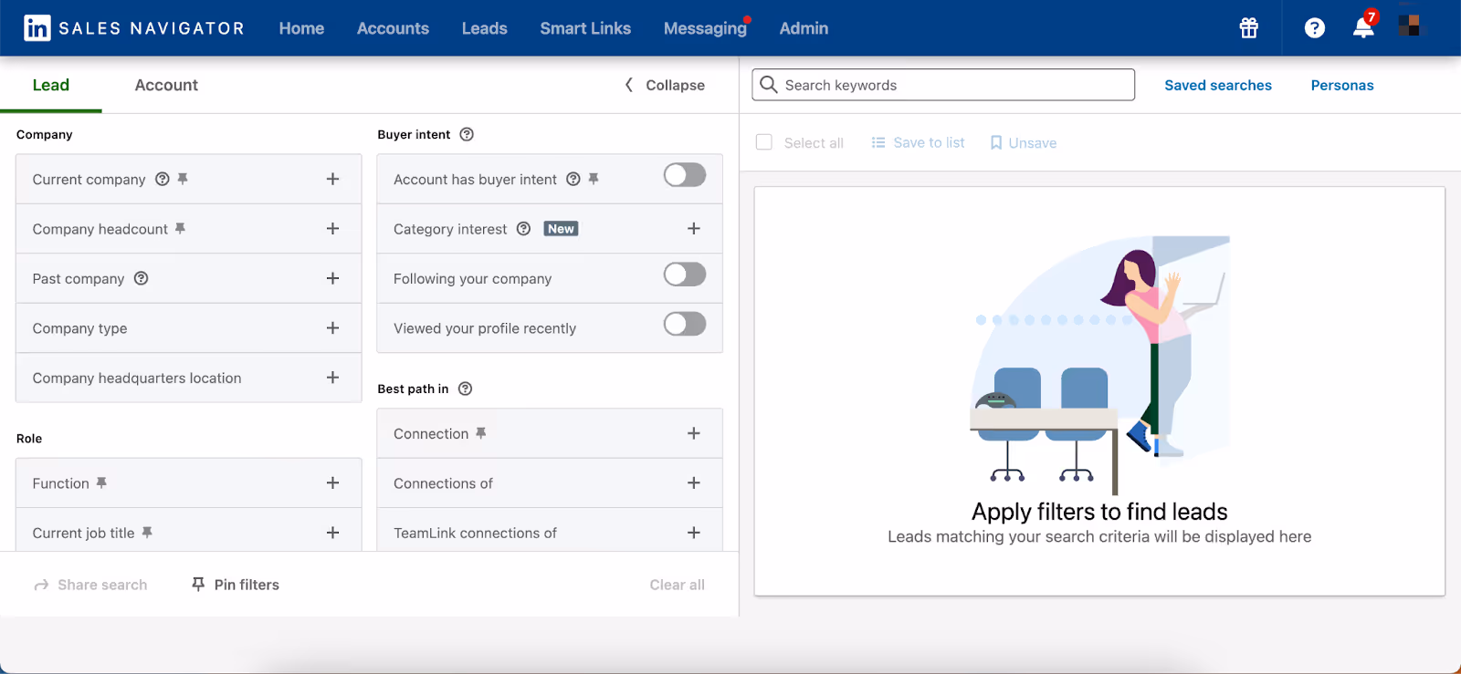Image resolution: width=1461 pixels, height=674 pixels.
Task: Open Messaging in navigation bar
Action: tap(705, 28)
